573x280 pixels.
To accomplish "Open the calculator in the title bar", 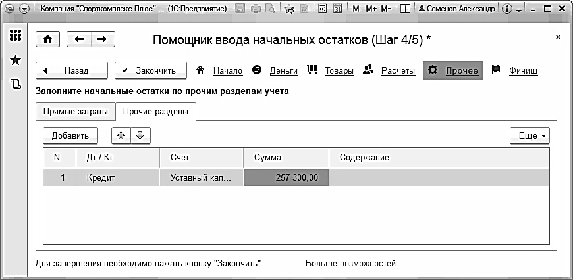I will pyautogui.click(x=322, y=9).
